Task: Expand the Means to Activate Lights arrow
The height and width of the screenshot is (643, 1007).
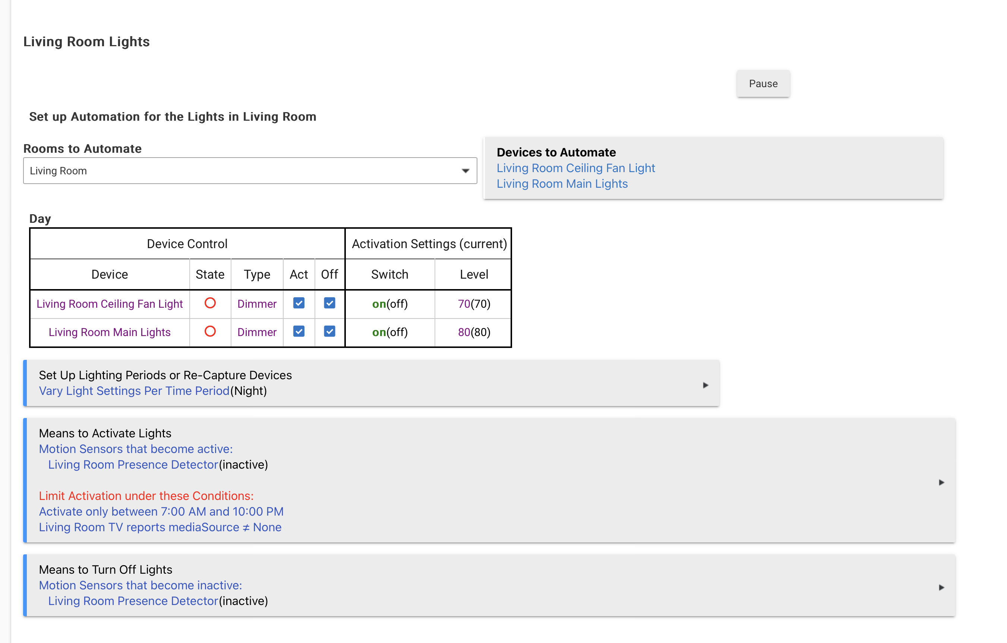Action: click(x=941, y=482)
